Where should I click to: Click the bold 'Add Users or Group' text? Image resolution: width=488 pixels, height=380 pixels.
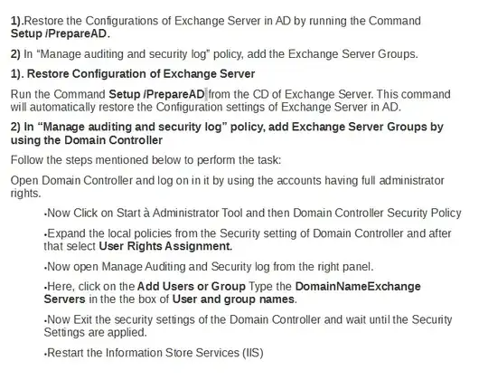(x=192, y=287)
